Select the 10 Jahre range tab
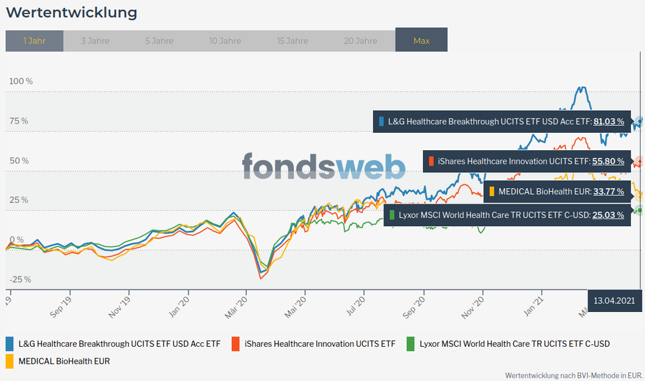Screen dimensions: 645x381 (225, 41)
